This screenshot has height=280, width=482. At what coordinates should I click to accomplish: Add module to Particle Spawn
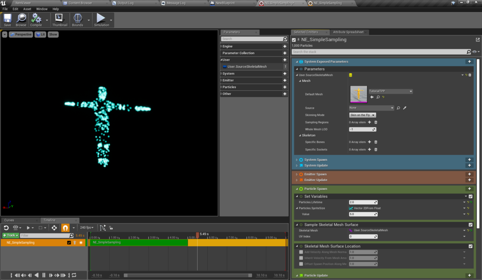tap(469, 189)
